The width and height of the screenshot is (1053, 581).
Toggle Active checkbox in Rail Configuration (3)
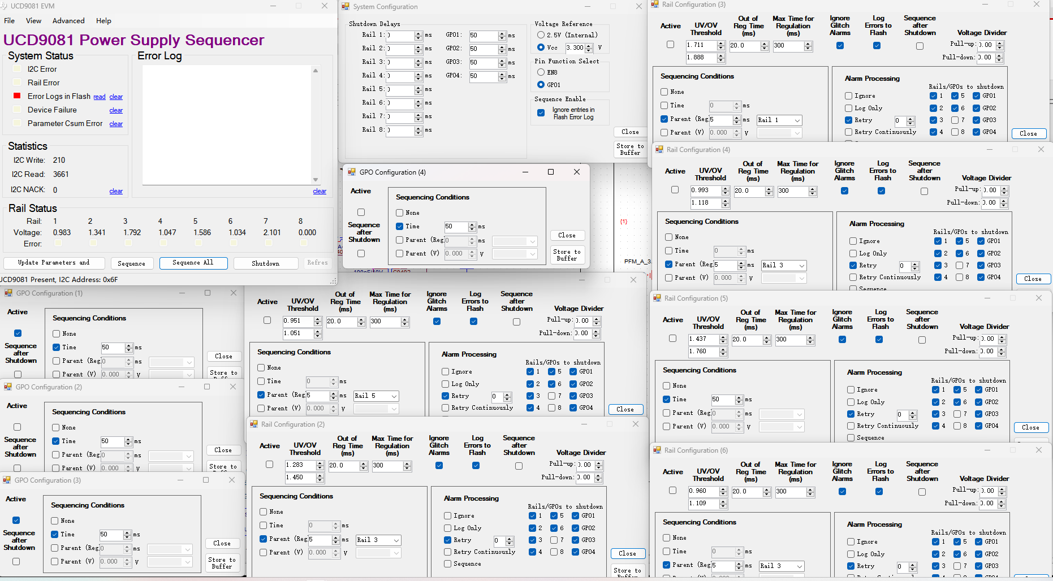671,45
